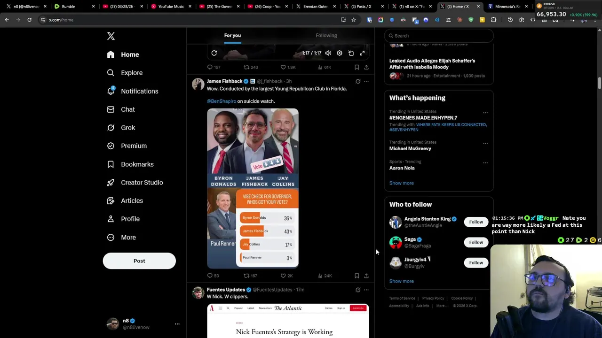Open Fuentes Updates profile avatar
602x338 pixels.
click(x=198, y=292)
